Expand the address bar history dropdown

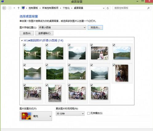point(104,8)
